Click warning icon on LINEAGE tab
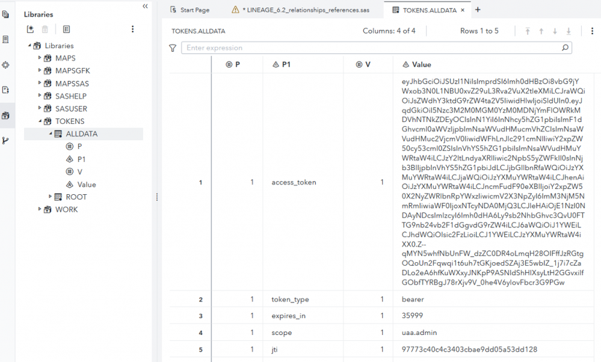The height and width of the screenshot is (362, 601). click(235, 10)
